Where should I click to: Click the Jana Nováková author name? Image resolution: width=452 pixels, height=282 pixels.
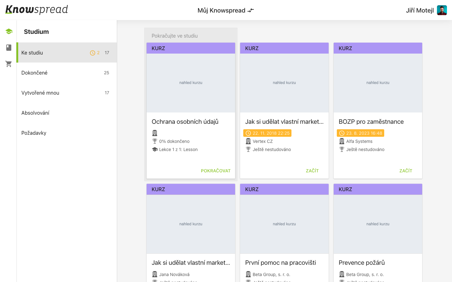(x=174, y=274)
